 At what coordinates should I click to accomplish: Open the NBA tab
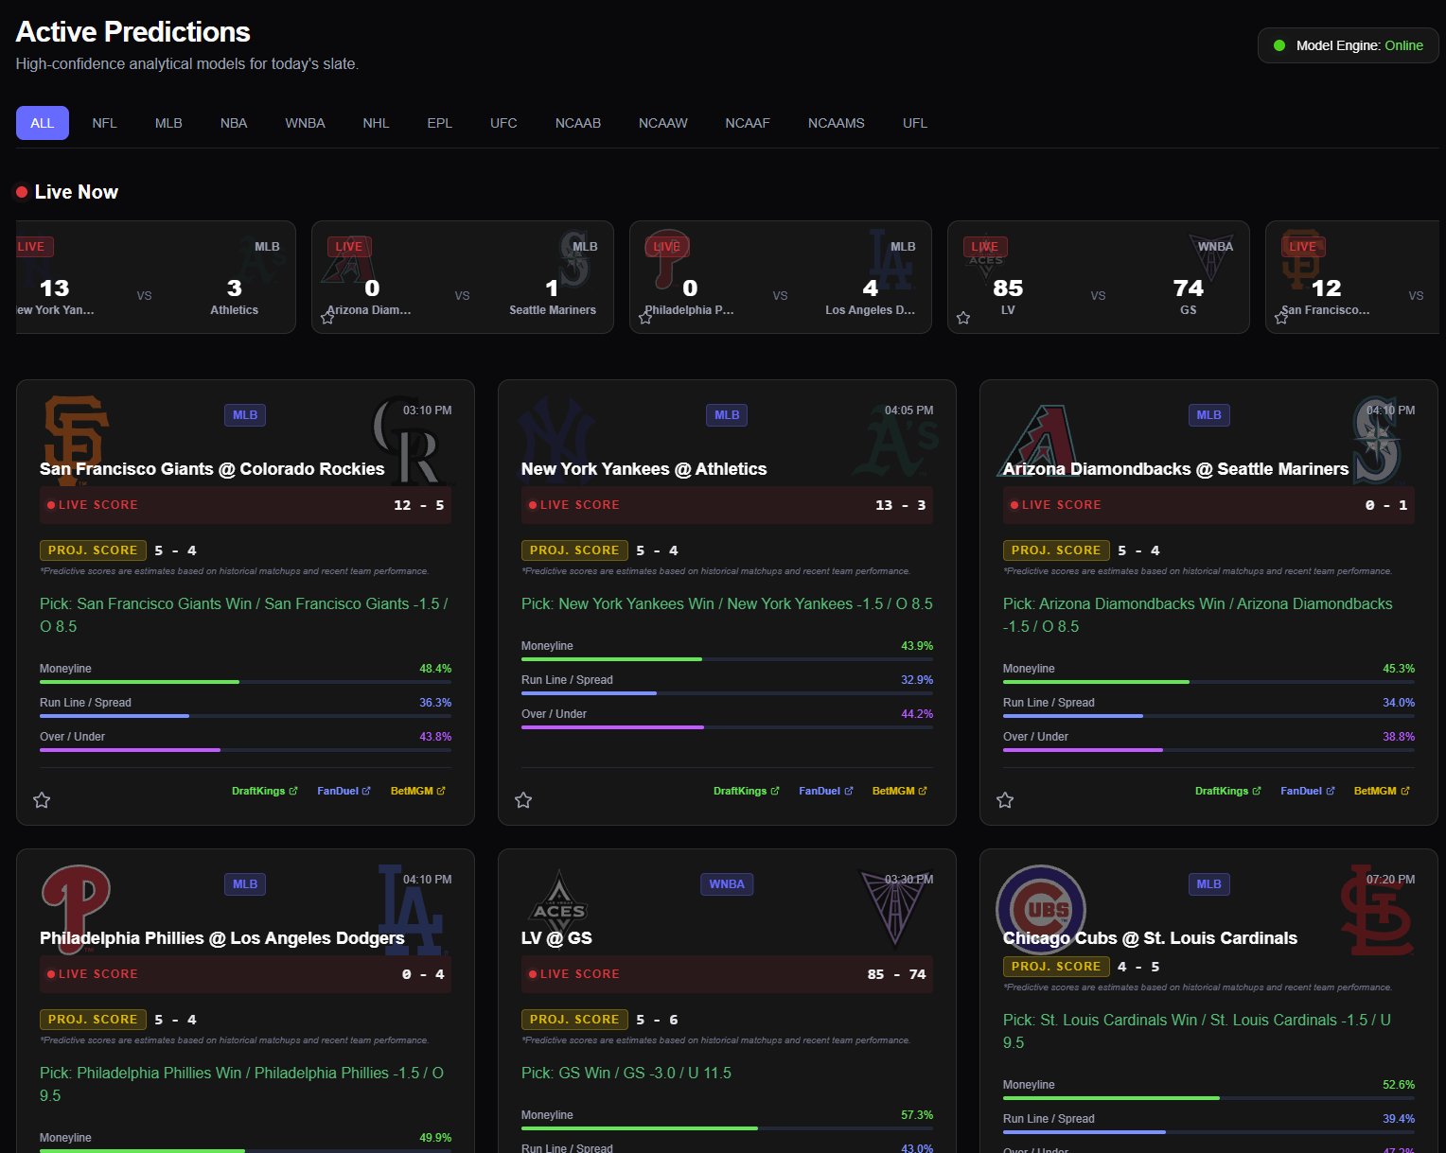(234, 123)
